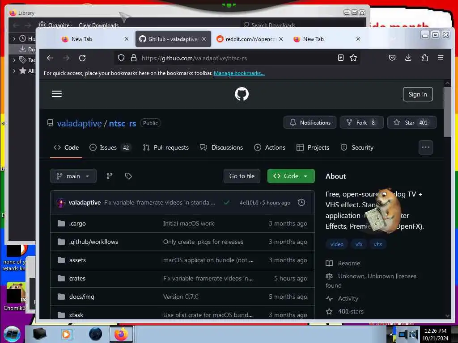Image resolution: width=458 pixels, height=343 pixels.
Task: Open the tracking protection shield icon
Action: point(121,58)
